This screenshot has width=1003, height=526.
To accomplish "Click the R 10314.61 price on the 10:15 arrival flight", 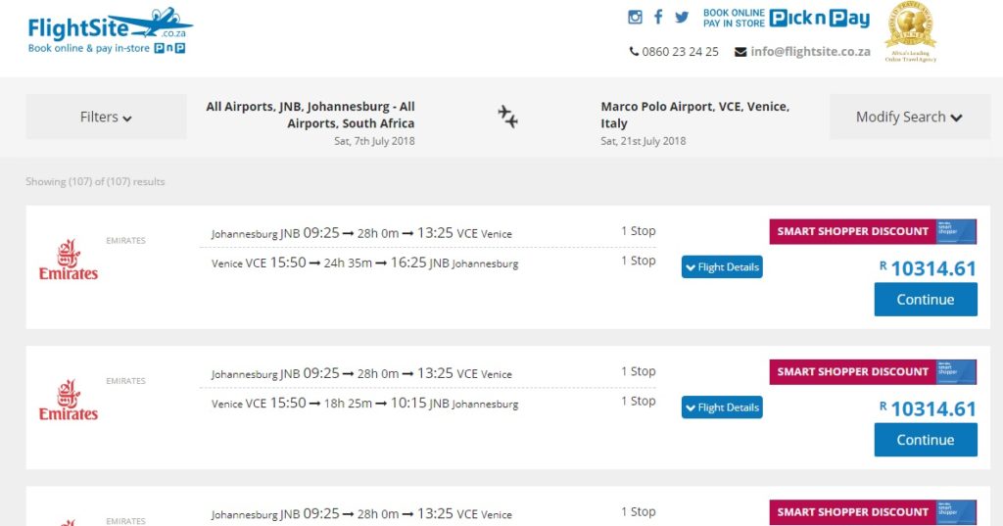I will [929, 408].
